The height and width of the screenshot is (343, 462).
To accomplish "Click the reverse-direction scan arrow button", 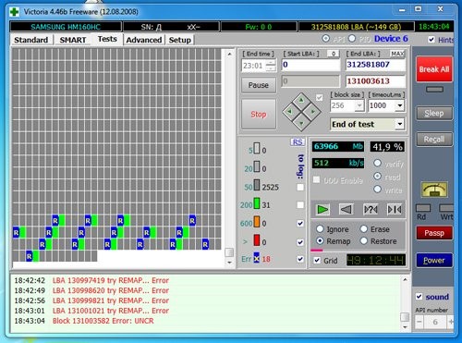I will point(346,210).
